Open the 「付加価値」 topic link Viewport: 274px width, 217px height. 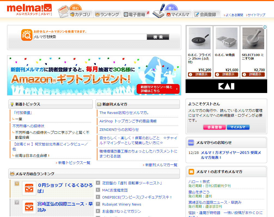click(23, 113)
